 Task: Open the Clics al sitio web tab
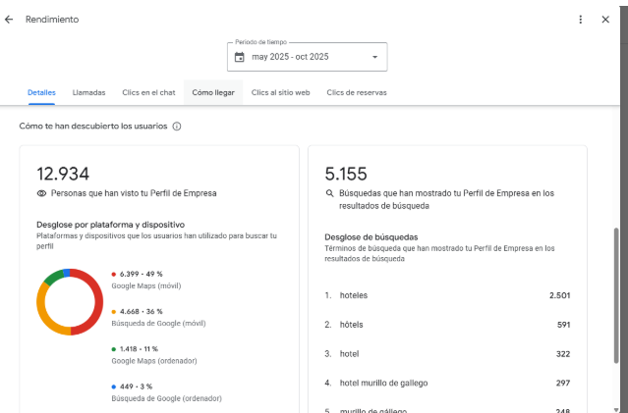pos(280,92)
